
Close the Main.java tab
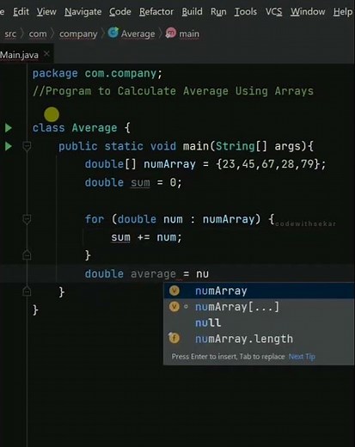pos(46,53)
